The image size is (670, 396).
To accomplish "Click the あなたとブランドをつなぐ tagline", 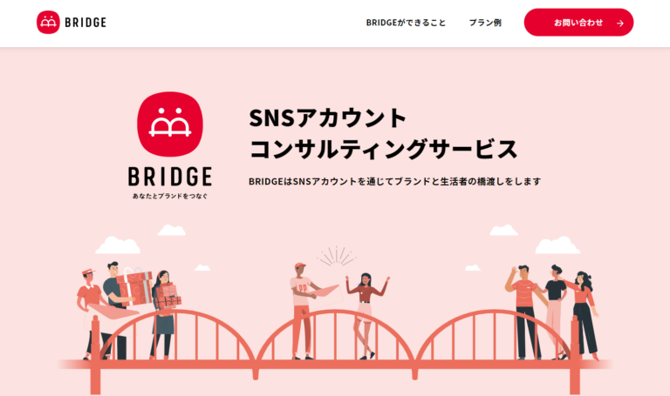I will click(x=169, y=196).
